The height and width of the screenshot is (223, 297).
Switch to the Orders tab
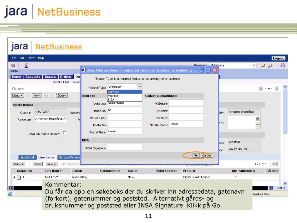[x=66, y=77]
